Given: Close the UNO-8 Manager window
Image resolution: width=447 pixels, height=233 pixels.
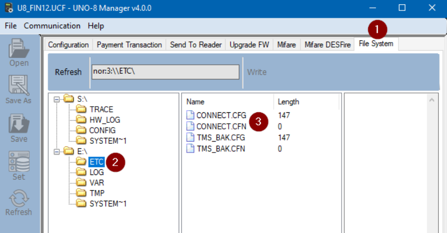Looking at the screenshot, I should [x=432, y=8].
